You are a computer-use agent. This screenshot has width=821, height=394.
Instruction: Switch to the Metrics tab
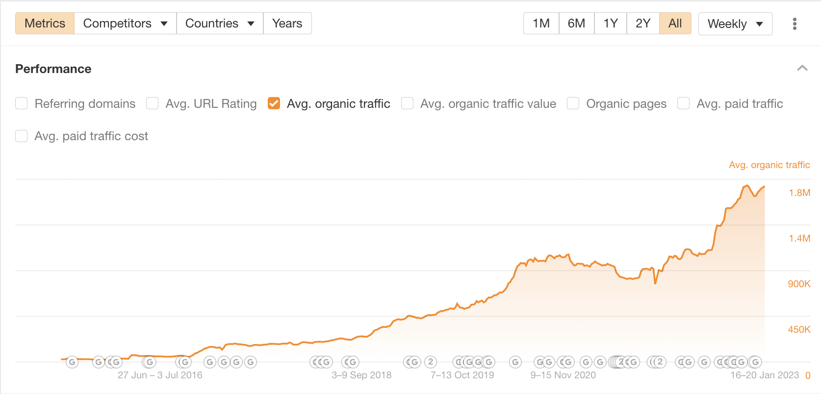[x=45, y=23]
